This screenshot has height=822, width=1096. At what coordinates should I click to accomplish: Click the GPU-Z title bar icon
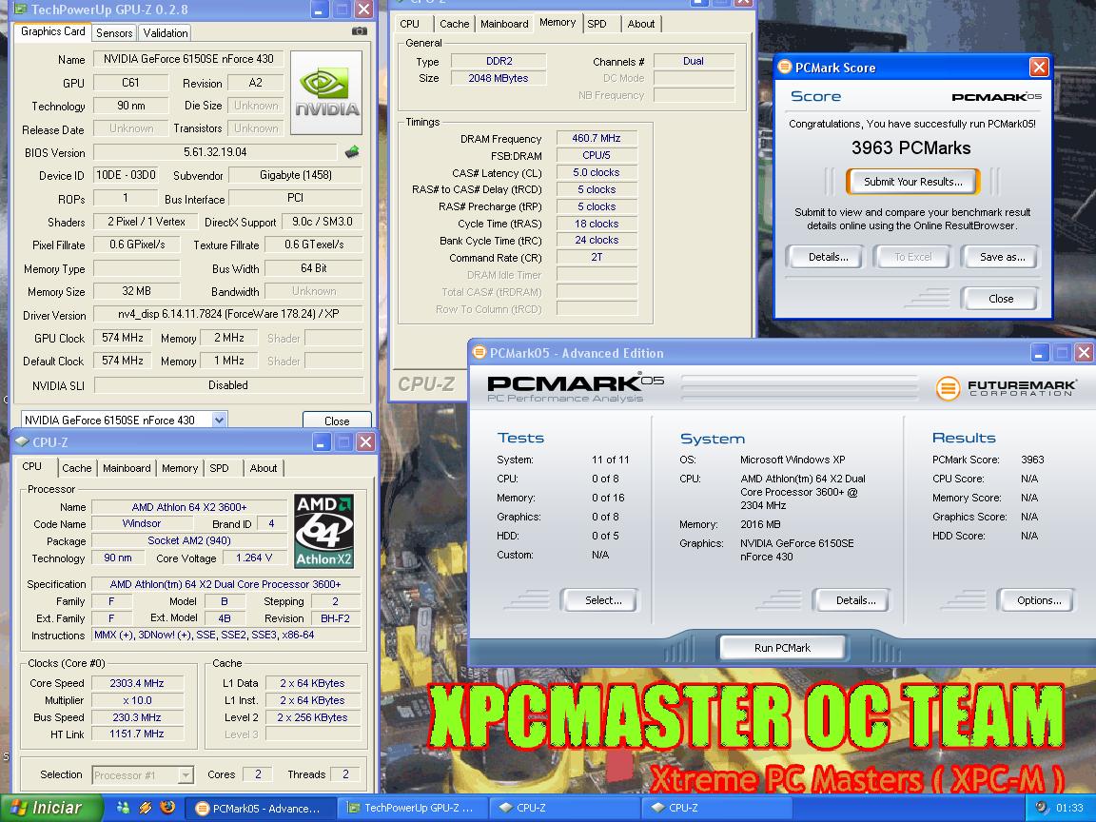20,10
